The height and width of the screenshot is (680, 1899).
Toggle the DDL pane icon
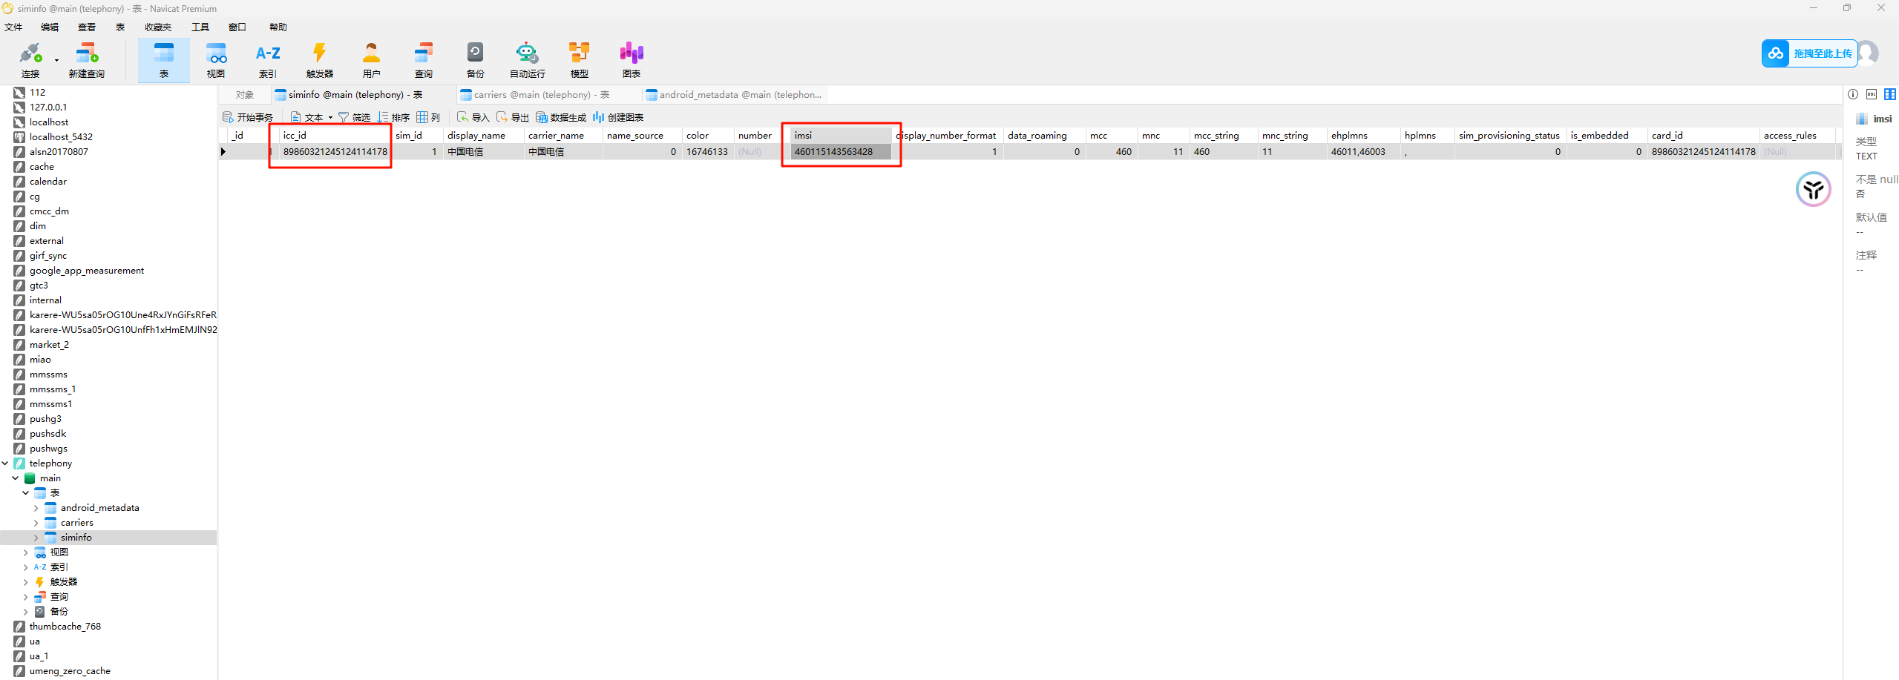pos(1872,94)
